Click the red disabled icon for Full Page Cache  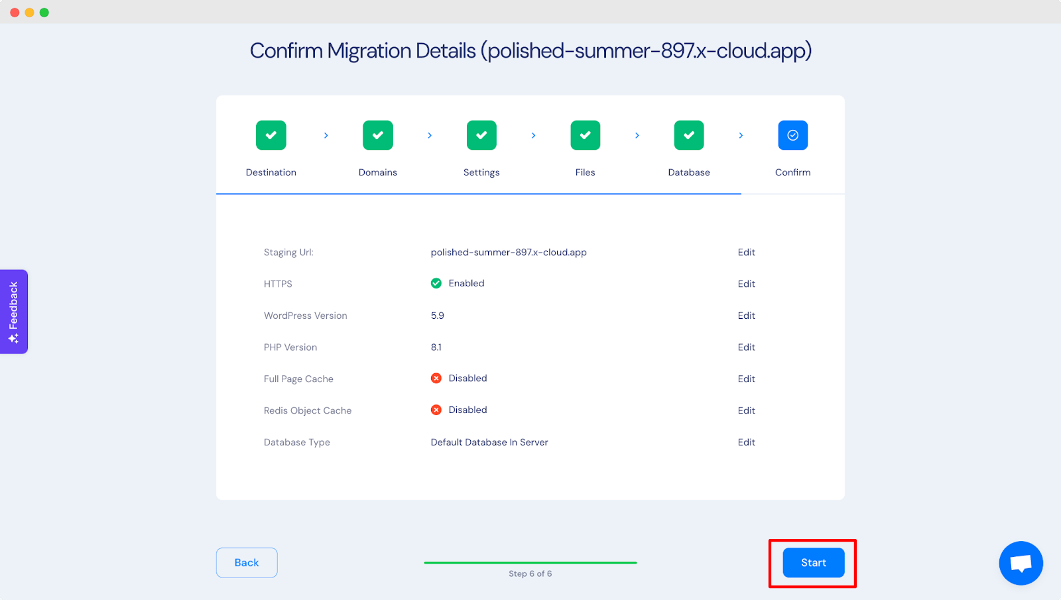(436, 378)
